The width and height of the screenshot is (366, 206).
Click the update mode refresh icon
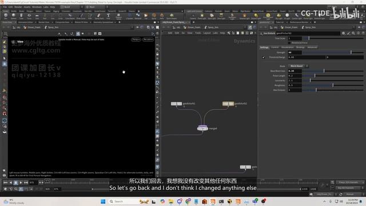(x=341, y=195)
